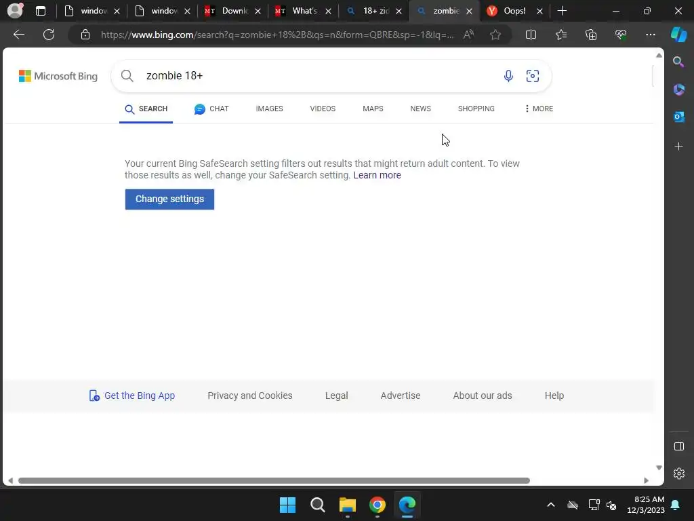The image size is (694, 521).
Task: Click the horizontal scrollbar thumb
Action: 274,481
